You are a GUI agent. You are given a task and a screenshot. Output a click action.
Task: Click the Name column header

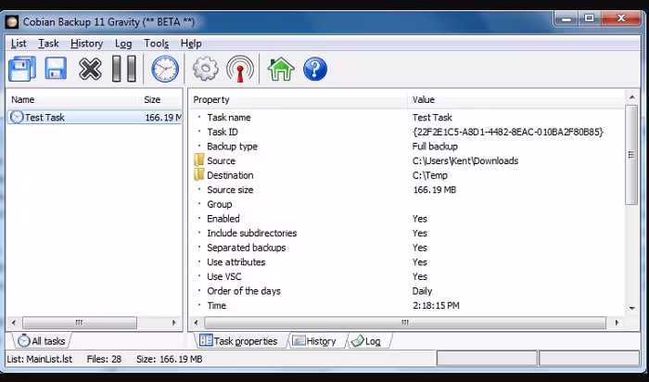pyautogui.click(x=73, y=99)
